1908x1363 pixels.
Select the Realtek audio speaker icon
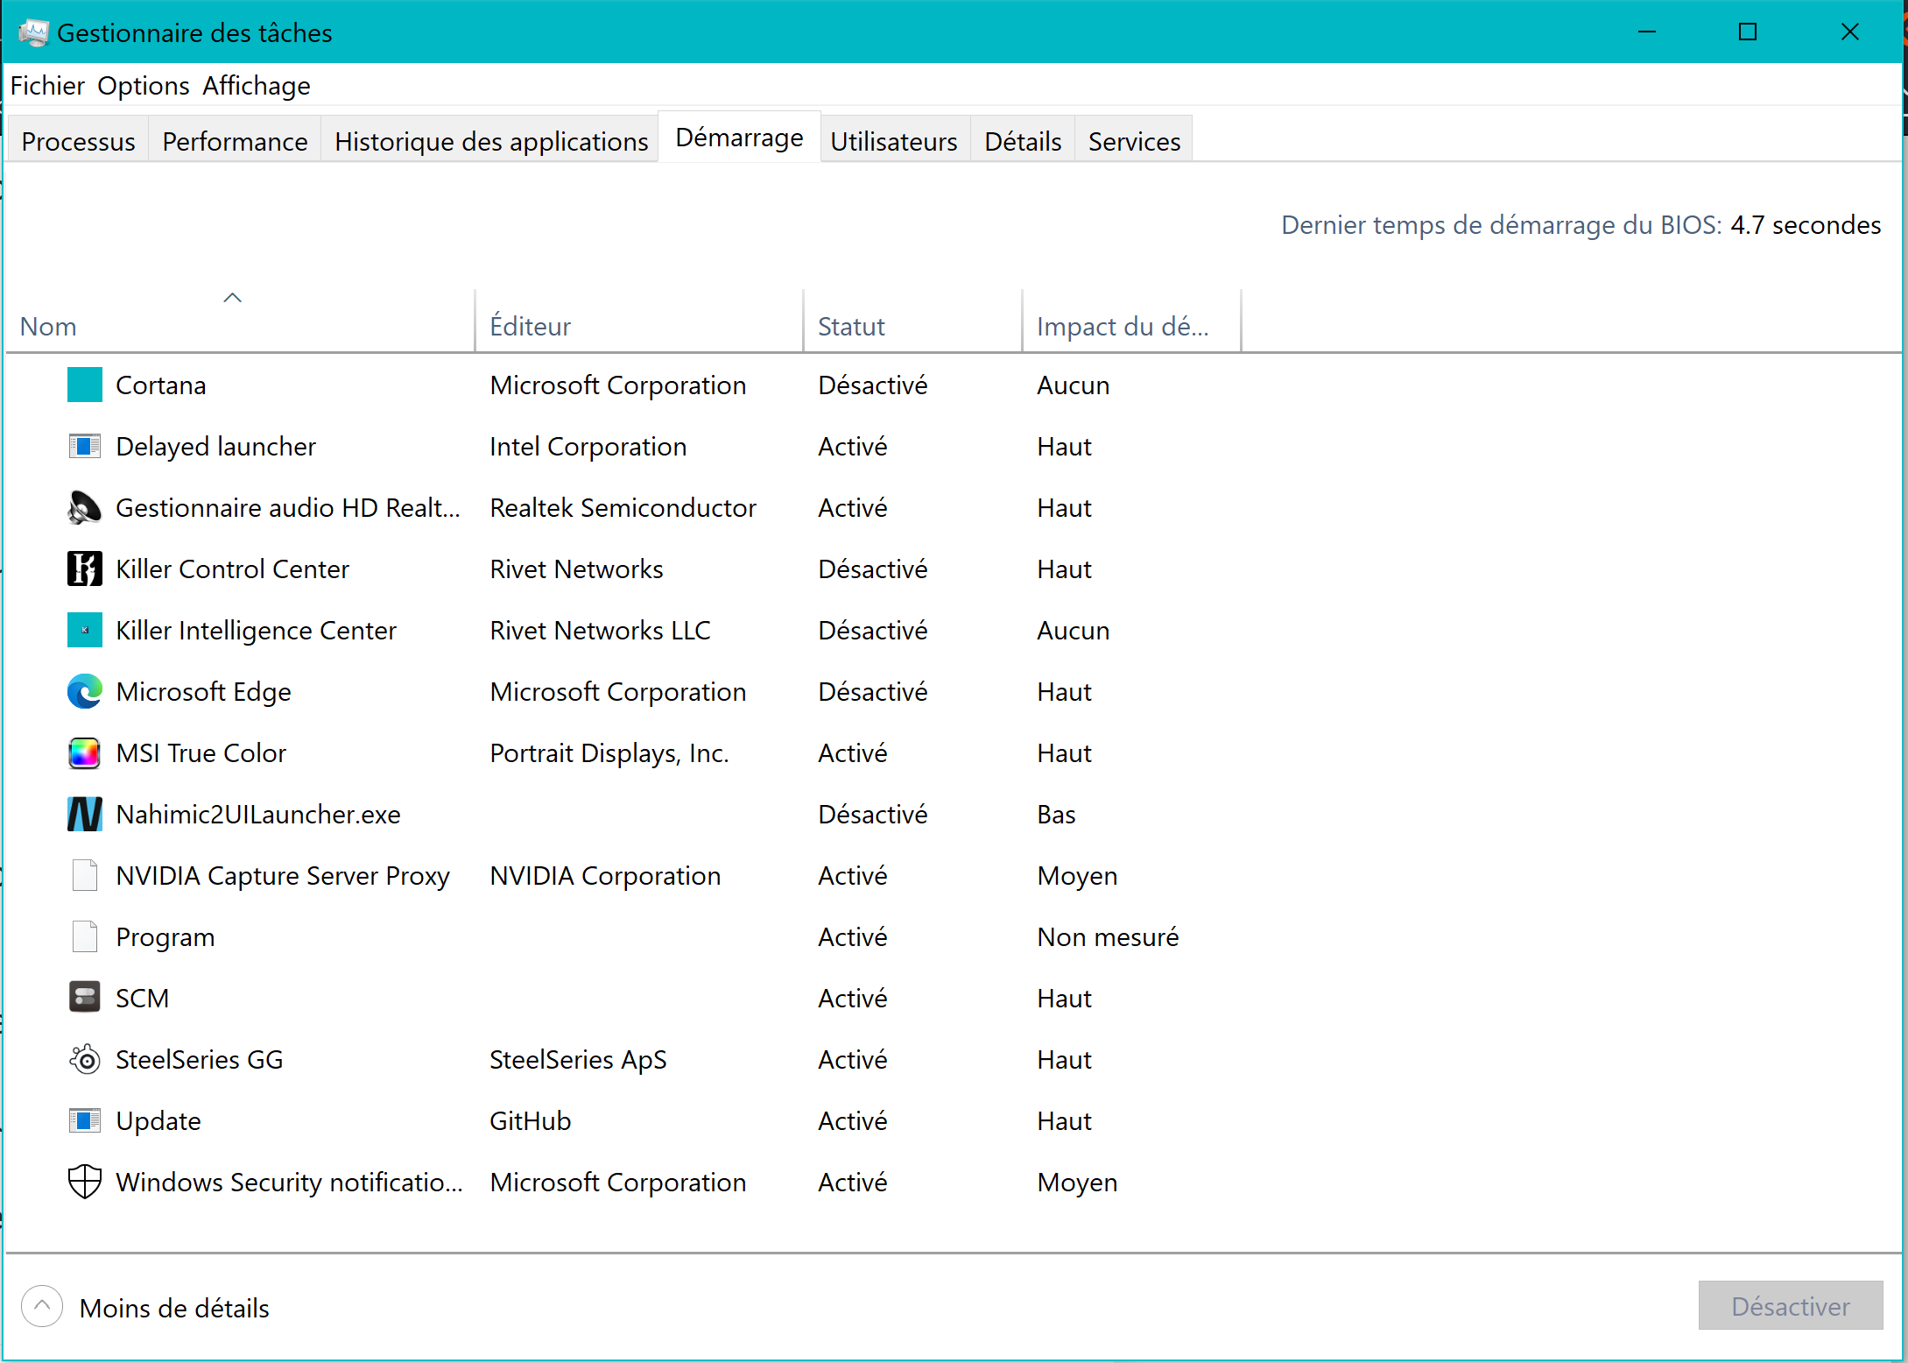pos(84,508)
